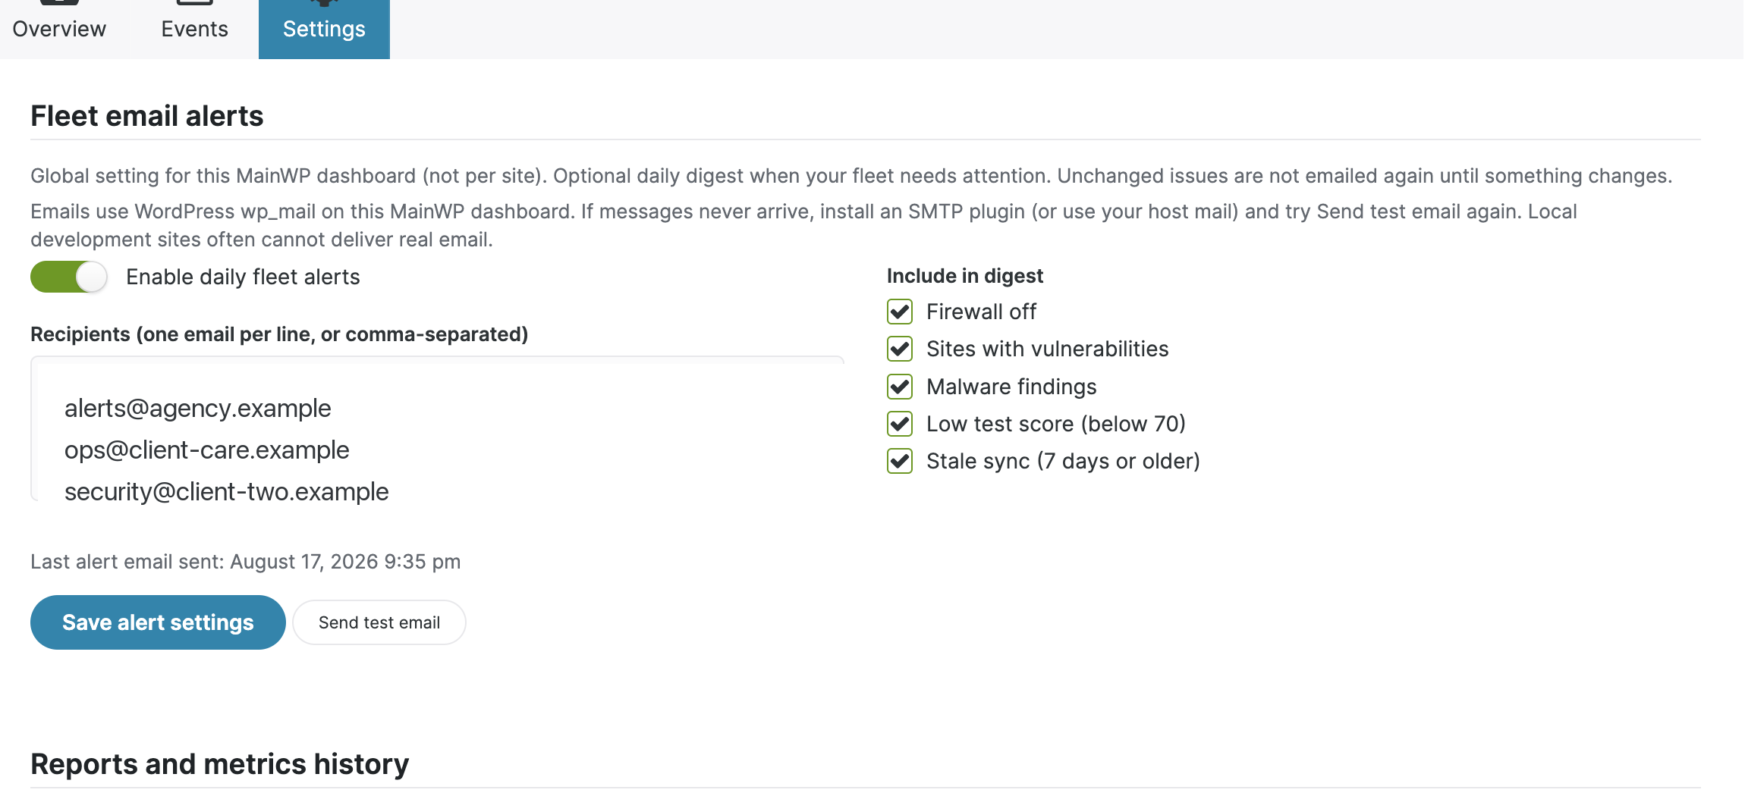Open the Events tab
The image size is (1745, 796).
tap(194, 29)
